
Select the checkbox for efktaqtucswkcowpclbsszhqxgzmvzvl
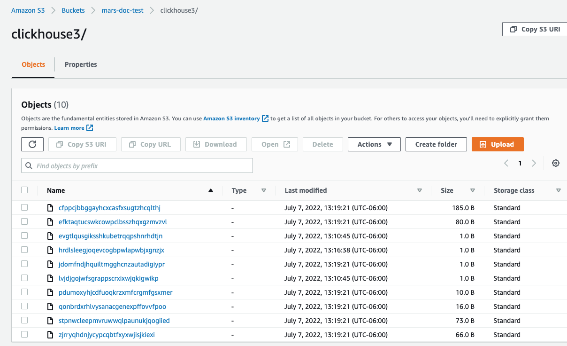(x=24, y=221)
